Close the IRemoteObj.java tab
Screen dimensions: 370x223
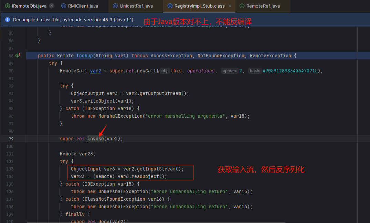point(51,6)
